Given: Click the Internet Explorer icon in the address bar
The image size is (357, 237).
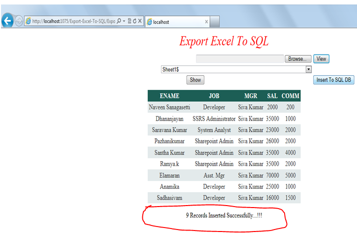Looking at the screenshot, I should 28,21.
